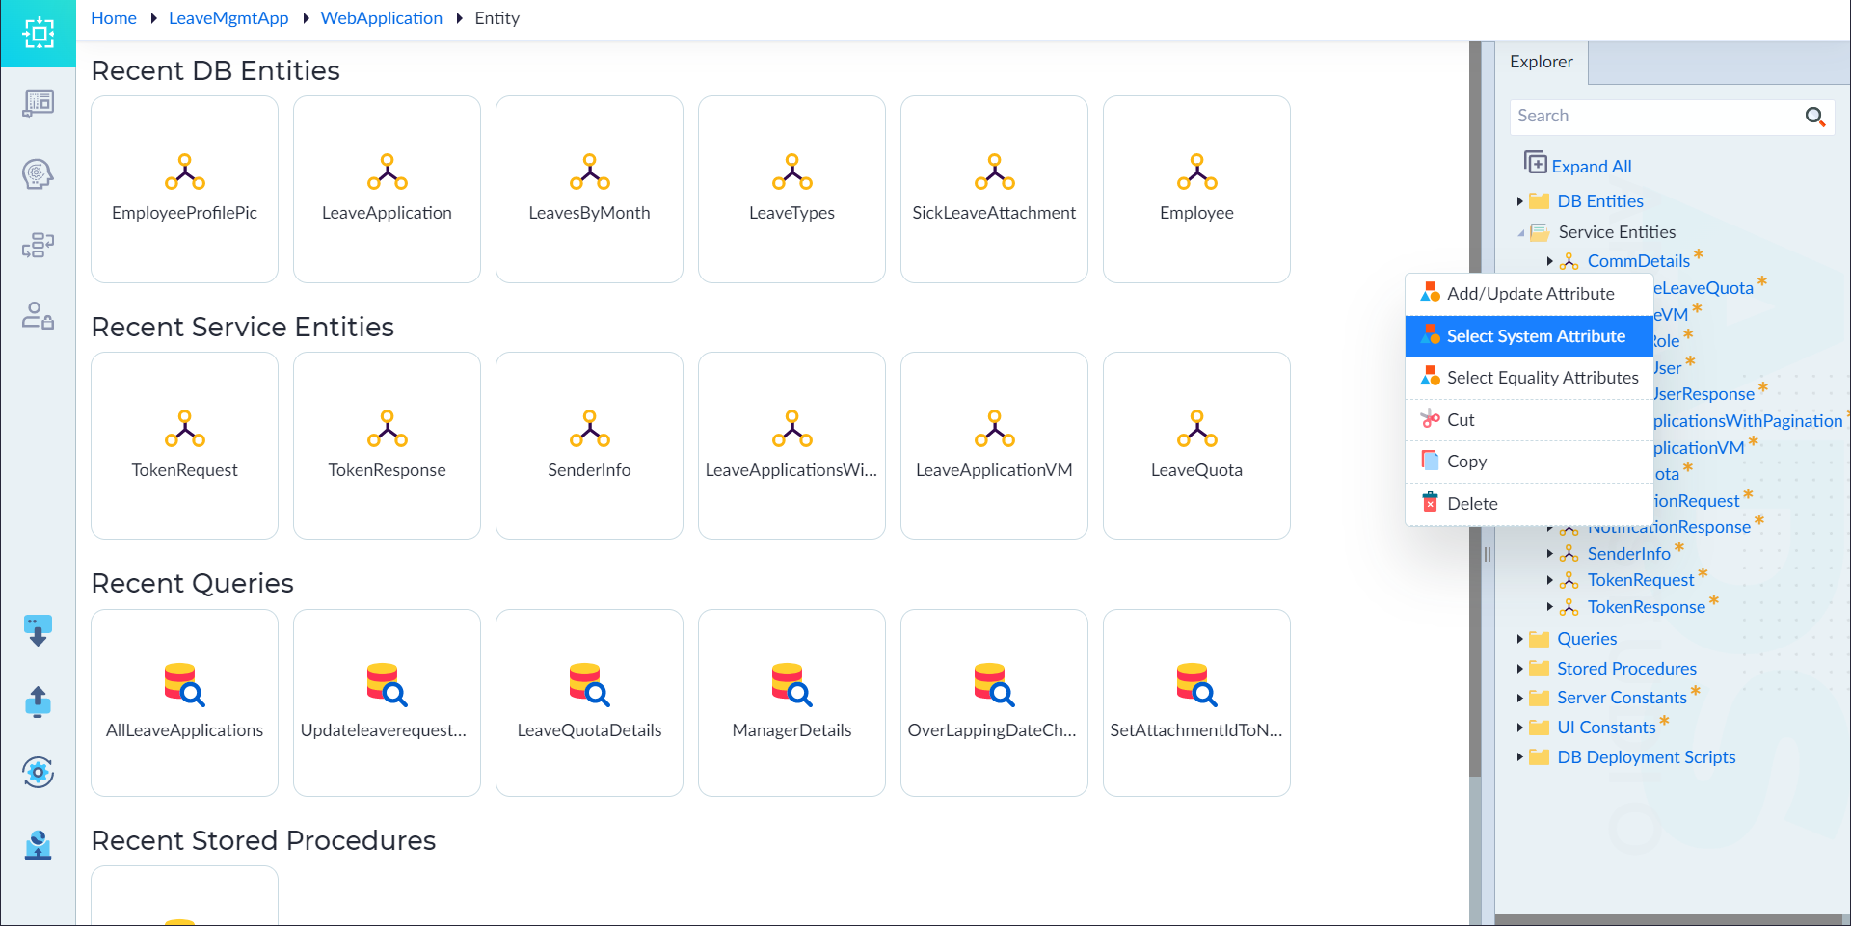Viewport: 1851px width, 926px height.
Task: Expand the SenderInfo node arrow
Action: (x=1549, y=554)
